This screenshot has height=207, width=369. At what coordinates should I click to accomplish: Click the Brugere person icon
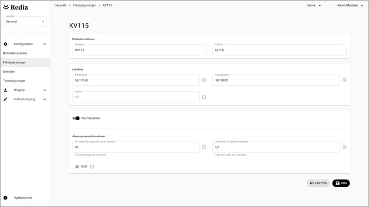coord(5,90)
